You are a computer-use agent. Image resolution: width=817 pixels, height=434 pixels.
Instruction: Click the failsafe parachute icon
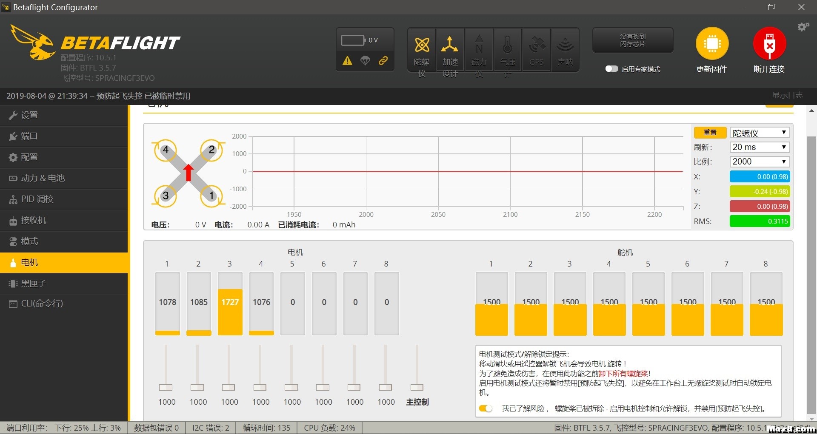(365, 61)
